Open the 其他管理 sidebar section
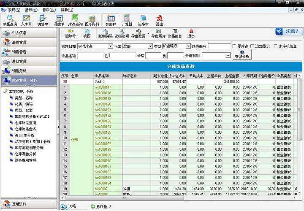Image resolution: width=304 pixels, height=211 pixels. pyautogui.click(x=29, y=61)
